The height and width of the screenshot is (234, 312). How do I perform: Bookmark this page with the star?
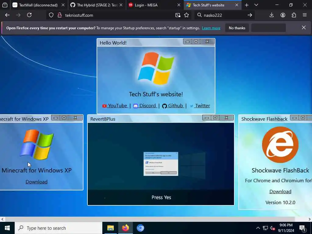[x=186, y=15]
